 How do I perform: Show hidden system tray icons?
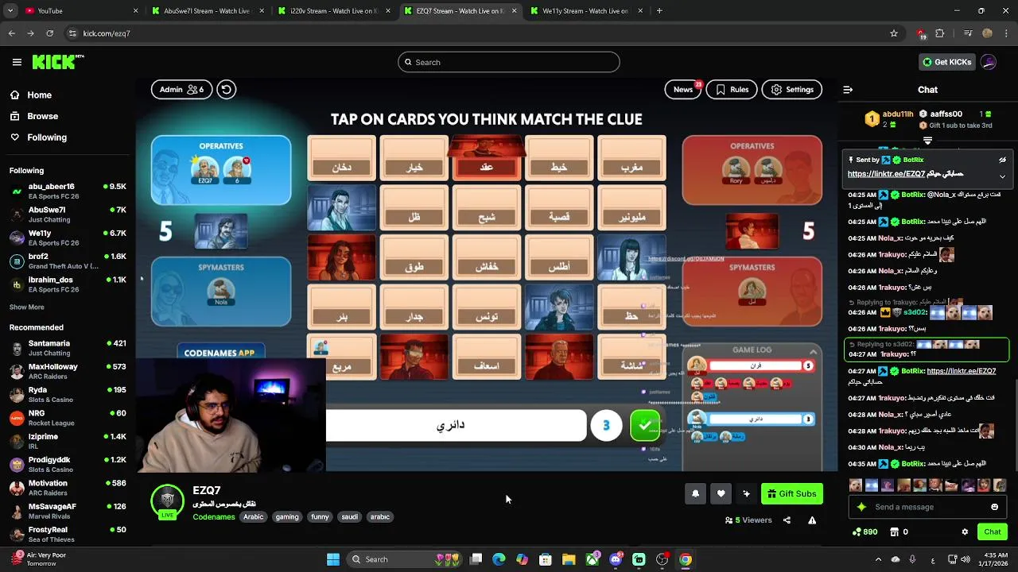point(878,559)
